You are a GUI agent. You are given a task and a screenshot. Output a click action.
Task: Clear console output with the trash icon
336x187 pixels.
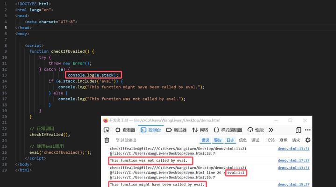(107, 140)
